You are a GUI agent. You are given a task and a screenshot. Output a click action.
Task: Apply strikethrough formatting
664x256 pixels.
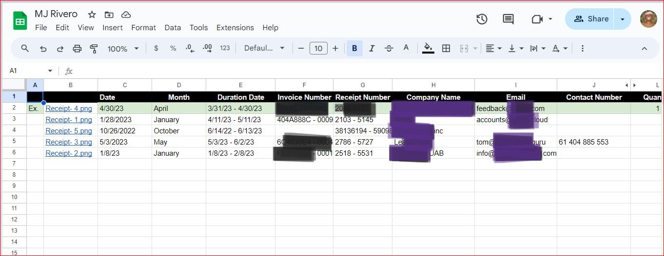pos(389,48)
